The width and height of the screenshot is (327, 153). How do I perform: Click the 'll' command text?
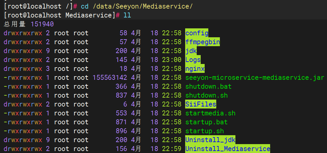(127, 15)
